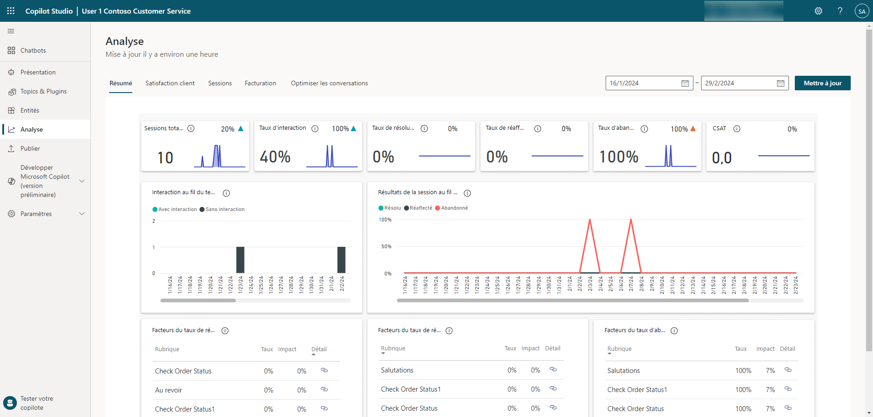Switch to Sessions tab
Screen dimensions: 873x417
click(220, 83)
